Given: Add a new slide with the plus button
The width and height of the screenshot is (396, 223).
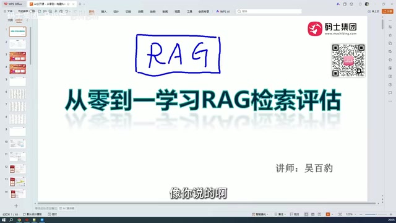Looking at the screenshot, I should click(16, 206).
